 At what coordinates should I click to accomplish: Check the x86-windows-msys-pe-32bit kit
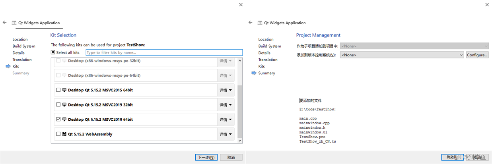(x=58, y=61)
